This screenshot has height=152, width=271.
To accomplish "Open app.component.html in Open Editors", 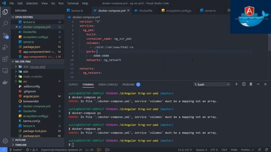I will pyautogui.click(x=38, y=52).
